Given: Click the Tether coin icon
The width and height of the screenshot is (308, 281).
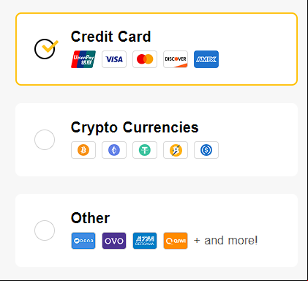Looking at the screenshot, I should point(145,150).
